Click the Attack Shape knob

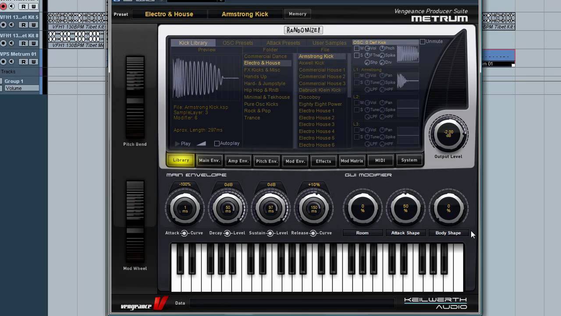[x=405, y=208]
